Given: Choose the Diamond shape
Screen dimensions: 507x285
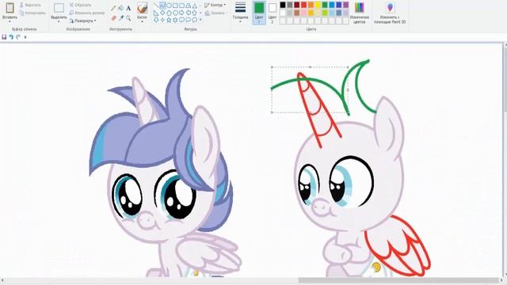Looking at the screenshot, I should click(162, 13).
